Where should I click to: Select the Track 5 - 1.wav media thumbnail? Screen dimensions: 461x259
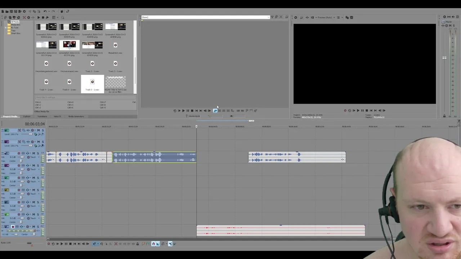pos(92,84)
